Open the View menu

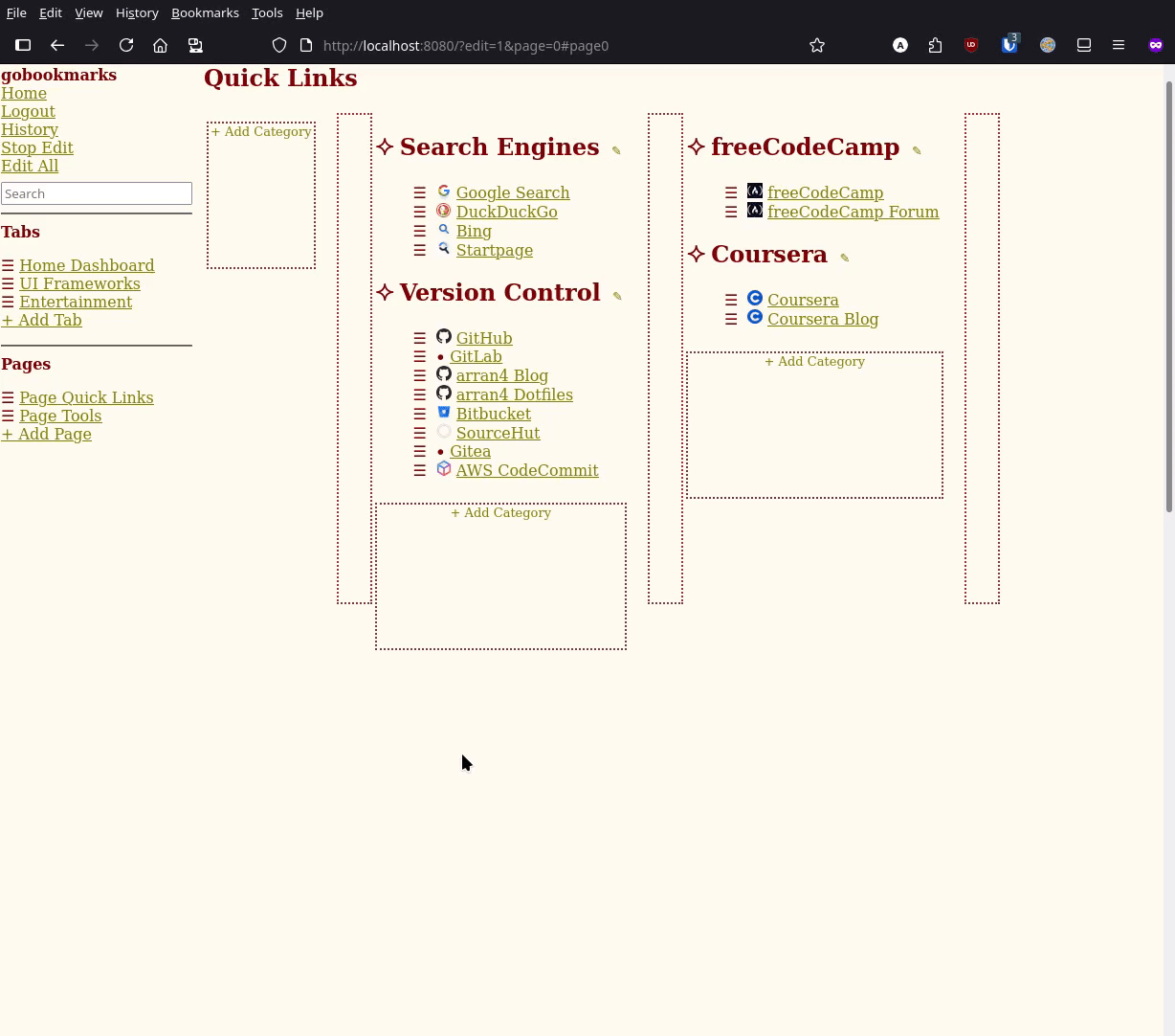click(x=88, y=12)
